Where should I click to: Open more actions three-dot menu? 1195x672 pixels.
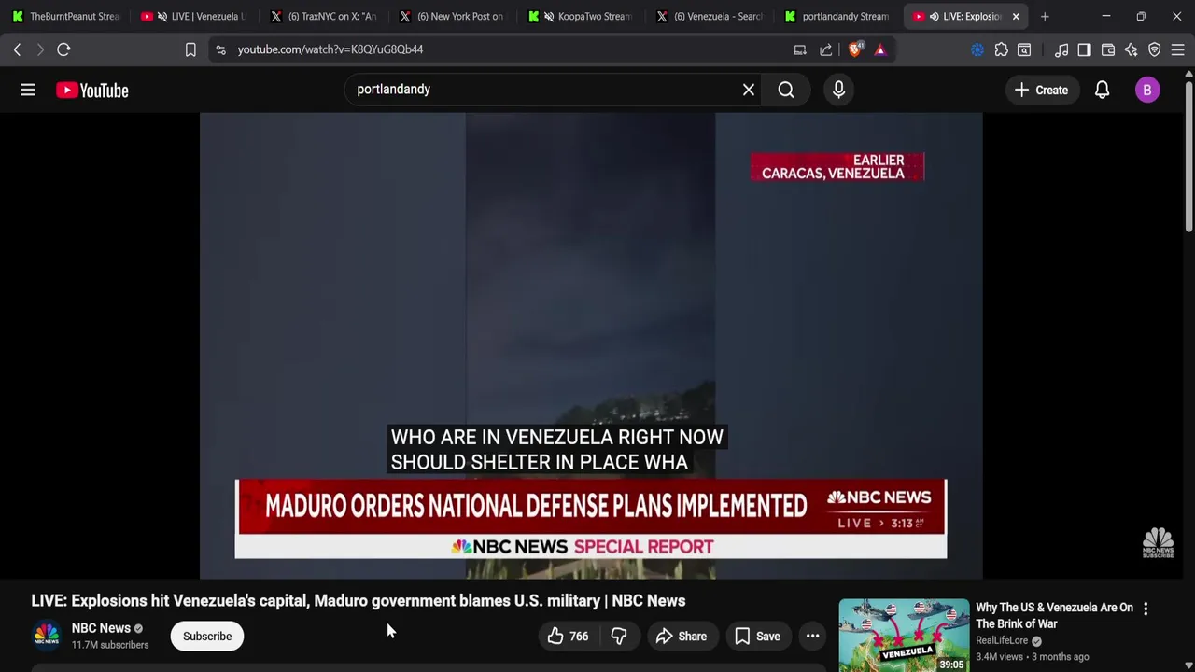coord(812,637)
